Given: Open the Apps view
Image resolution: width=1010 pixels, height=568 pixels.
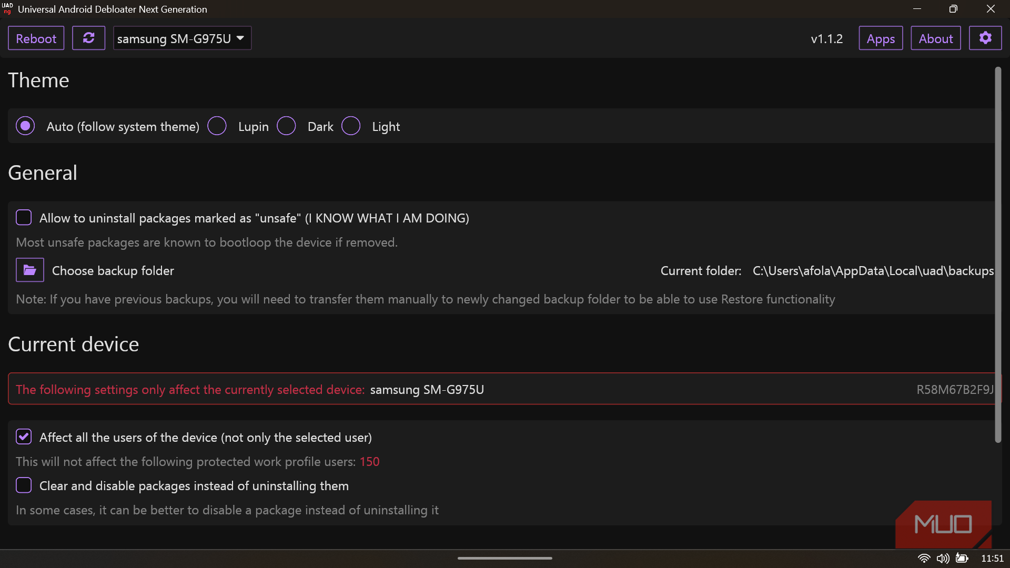Looking at the screenshot, I should point(881,38).
